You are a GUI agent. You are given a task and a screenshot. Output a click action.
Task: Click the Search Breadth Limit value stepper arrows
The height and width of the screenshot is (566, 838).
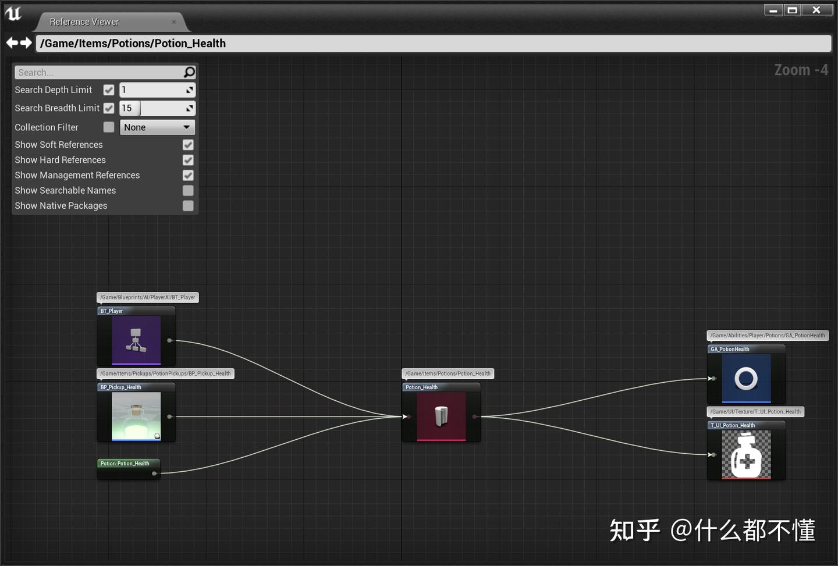[x=189, y=108]
